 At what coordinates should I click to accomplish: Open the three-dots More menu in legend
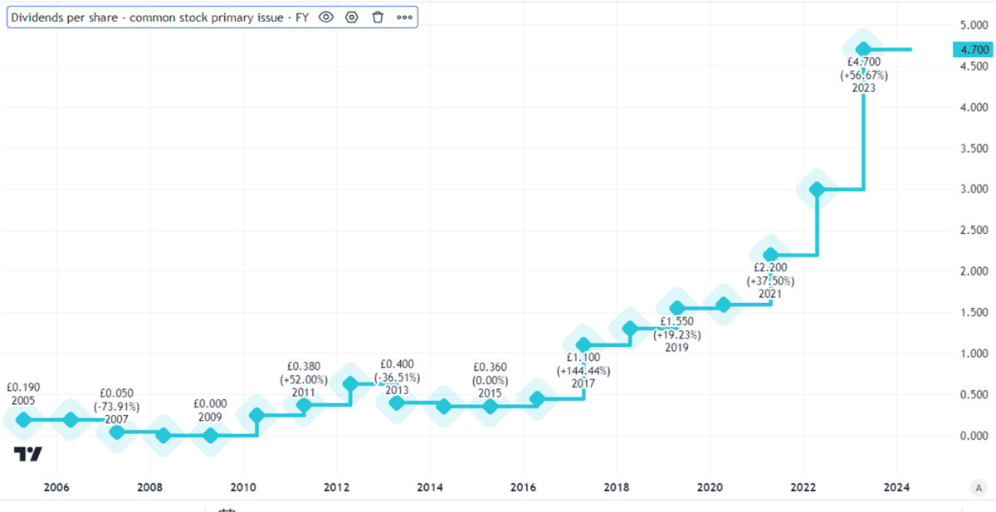coord(404,17)
